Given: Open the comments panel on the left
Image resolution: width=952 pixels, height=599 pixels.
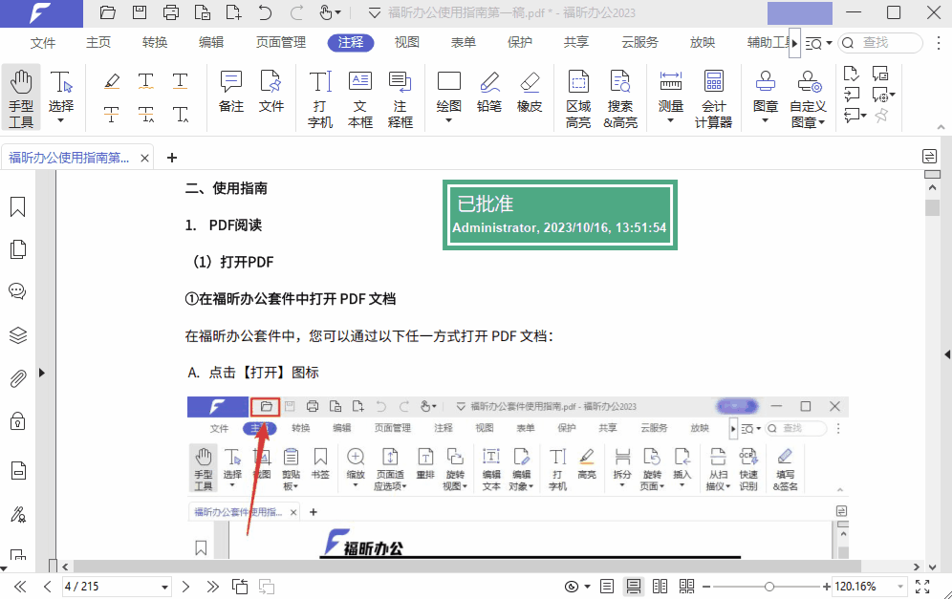Looking at the screenshot, I should coord(16,291).
